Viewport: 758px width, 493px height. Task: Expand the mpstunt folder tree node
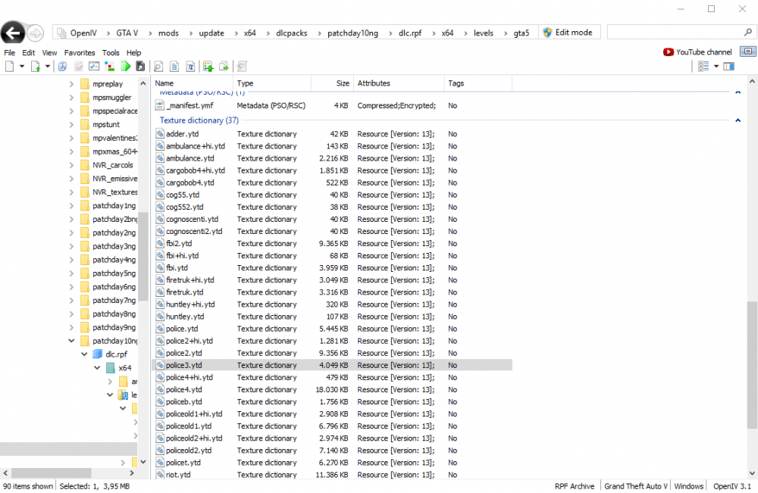[x=71, y=125]
